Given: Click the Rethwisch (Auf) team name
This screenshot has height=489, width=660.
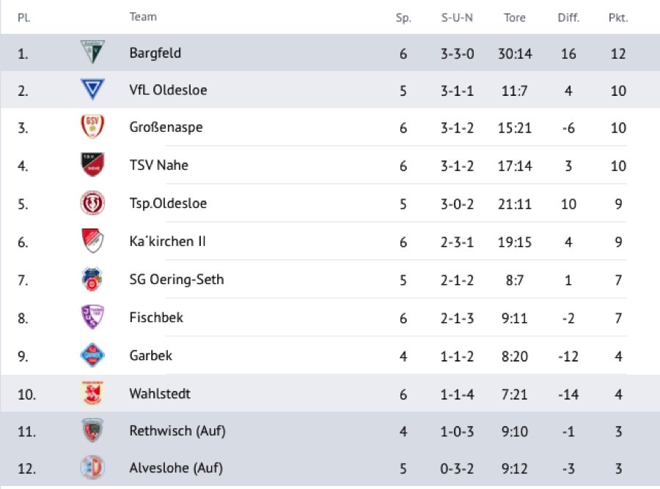Looking at the screenshot, I should 177,431.
